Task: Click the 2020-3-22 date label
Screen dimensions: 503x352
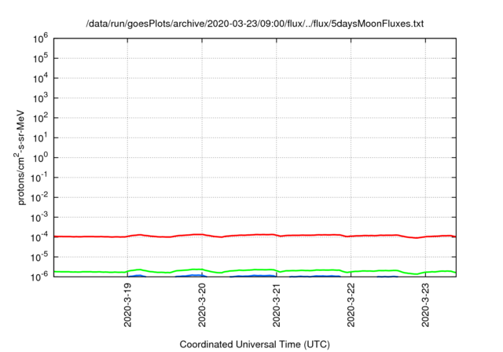Action: [x=351, y=305]
